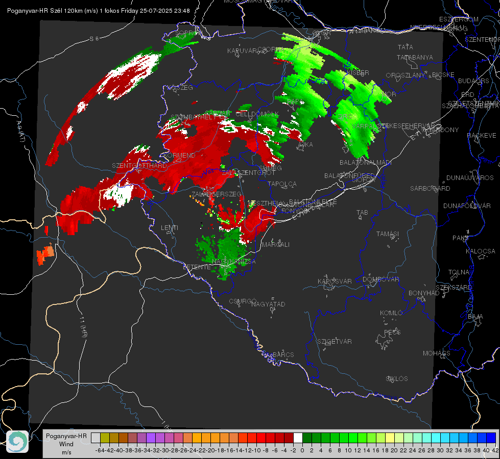
Task: Click the SZIGETVAR city label
Action: click(335, 342)
